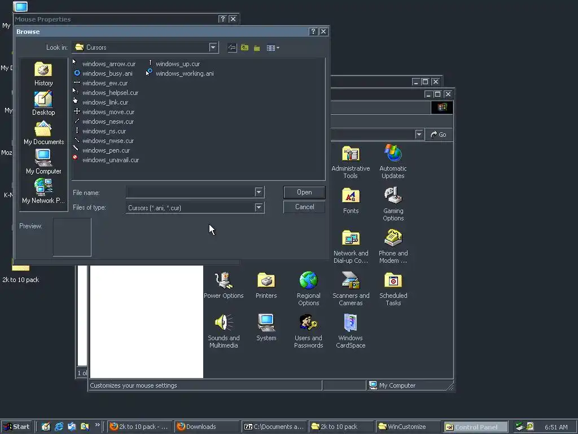Expand the Files of type dropdown arrow

click(259, 207)
